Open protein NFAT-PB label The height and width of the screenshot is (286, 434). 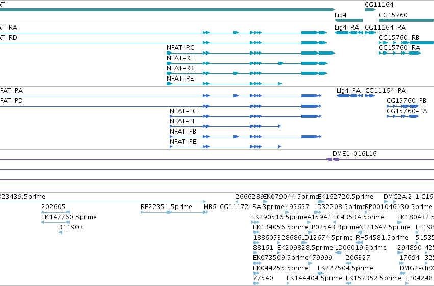tap(183, 132)
